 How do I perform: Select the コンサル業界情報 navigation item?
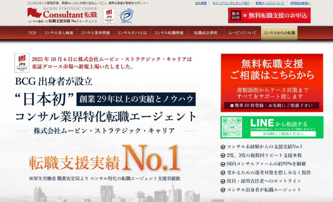pos(95,33)
